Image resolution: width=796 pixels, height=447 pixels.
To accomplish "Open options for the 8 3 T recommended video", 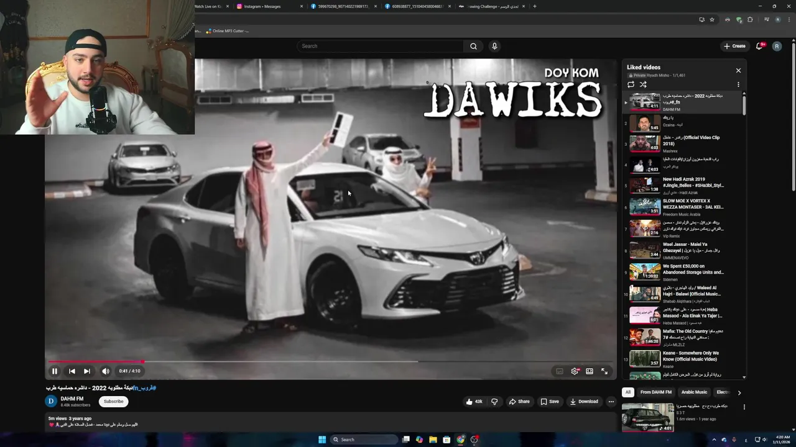I will (x=744, y=407).
